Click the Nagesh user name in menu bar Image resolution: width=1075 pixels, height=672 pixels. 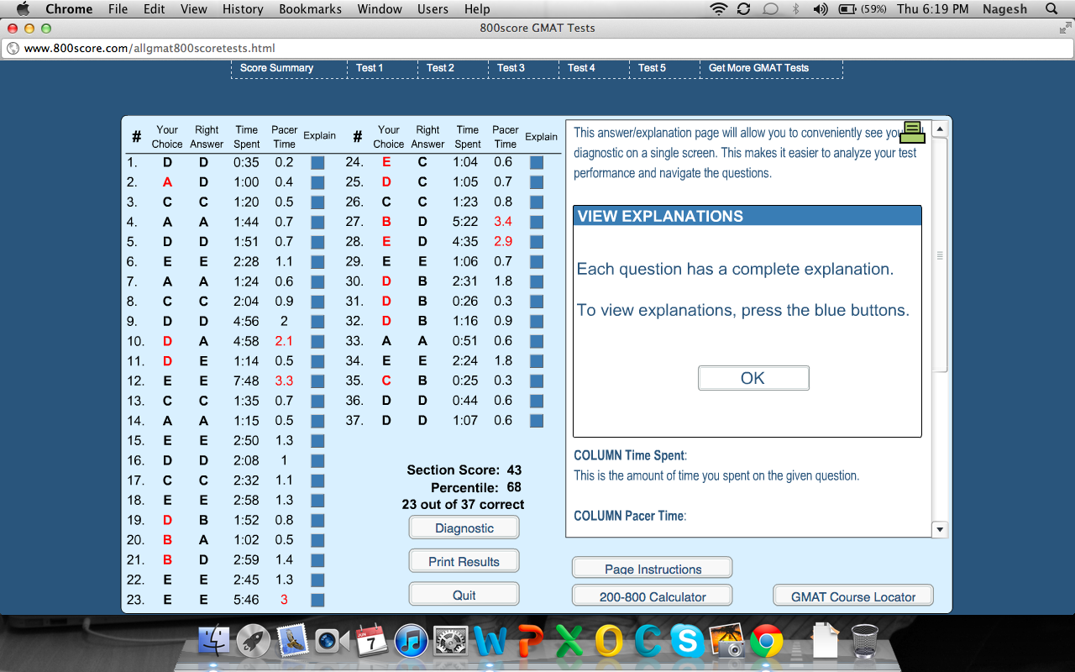click(1005, 9)
